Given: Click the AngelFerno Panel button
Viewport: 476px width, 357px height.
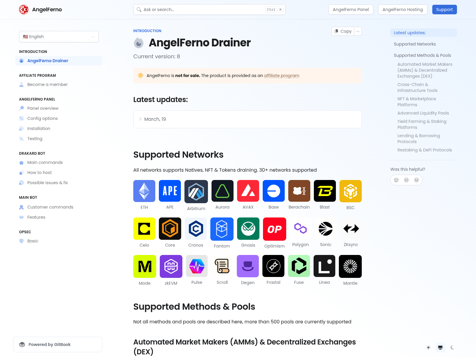Looking at the screenshot, I should pyautogui.click(x=351, y=10).
